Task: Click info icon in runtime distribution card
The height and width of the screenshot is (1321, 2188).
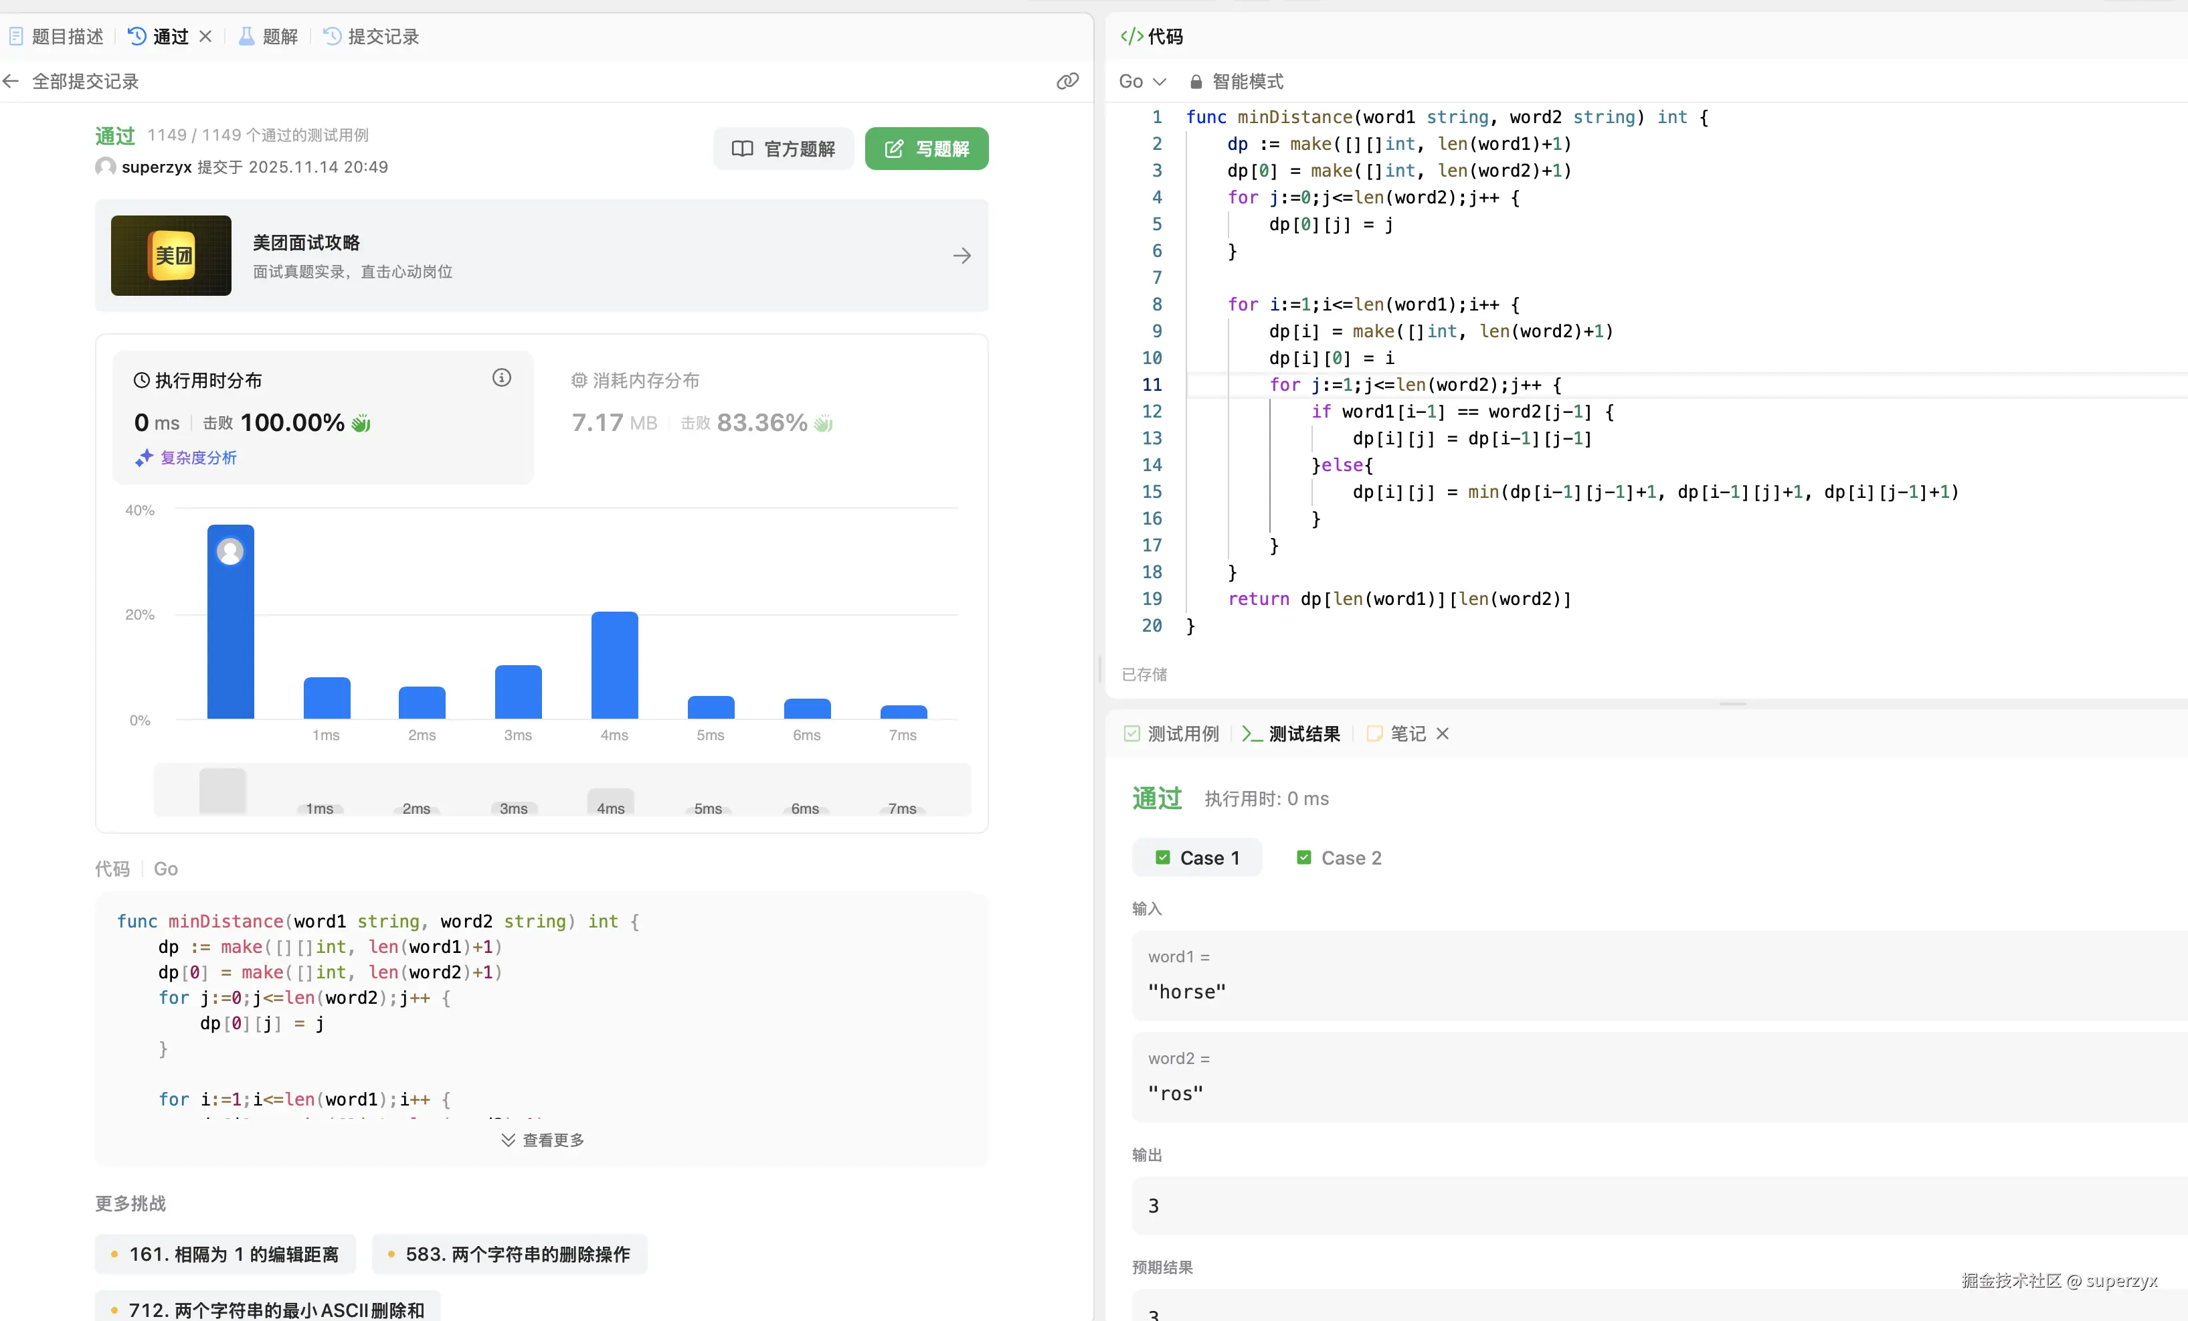Action: click(x=502, y=377)
